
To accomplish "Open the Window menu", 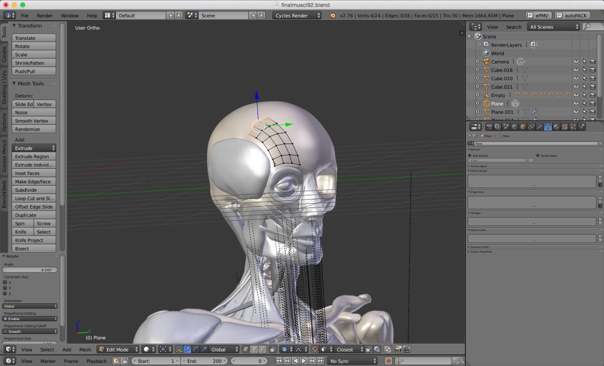I will [69, 16].
